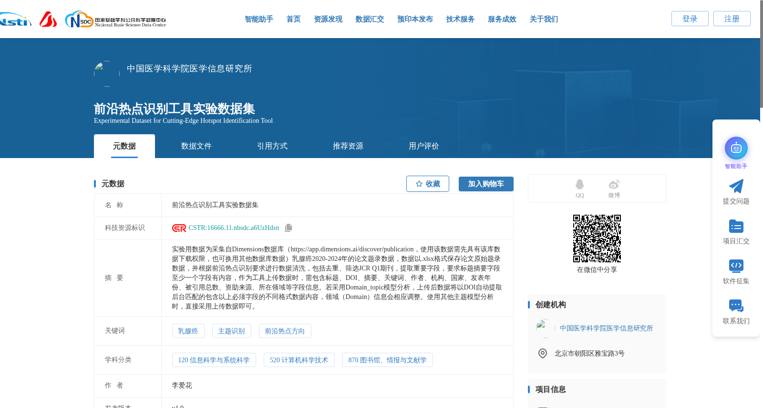Open 中国医学科学院医学信息研究所 link under 创建机构
The width and height of the screenshot is (763, 408).
click(606, 328)
